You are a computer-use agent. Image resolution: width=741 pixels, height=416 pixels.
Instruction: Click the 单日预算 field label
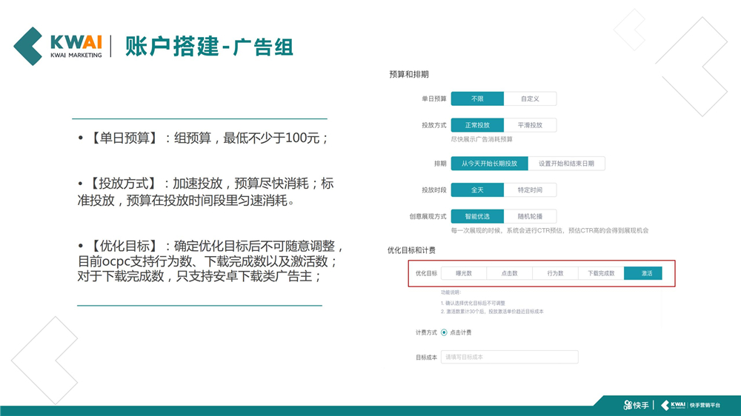pyautogui.click(x=433, y=98)
